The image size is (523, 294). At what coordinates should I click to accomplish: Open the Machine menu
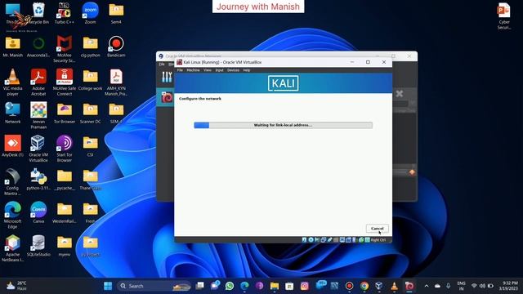coord(193,70)
